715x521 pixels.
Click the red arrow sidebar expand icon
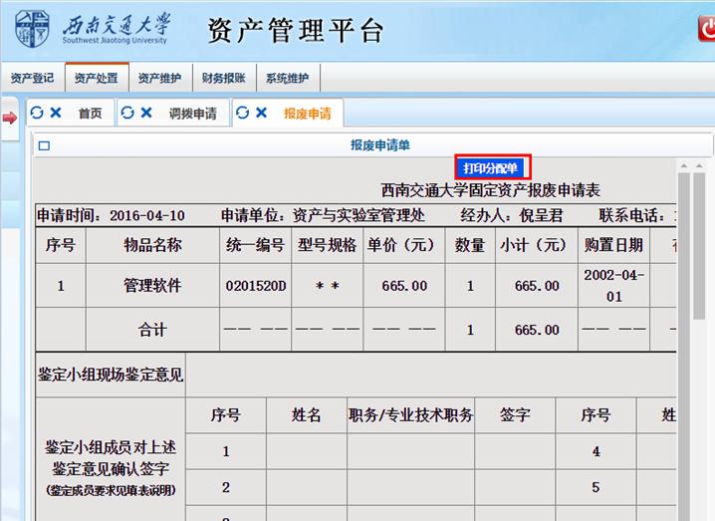coord(10,119)
